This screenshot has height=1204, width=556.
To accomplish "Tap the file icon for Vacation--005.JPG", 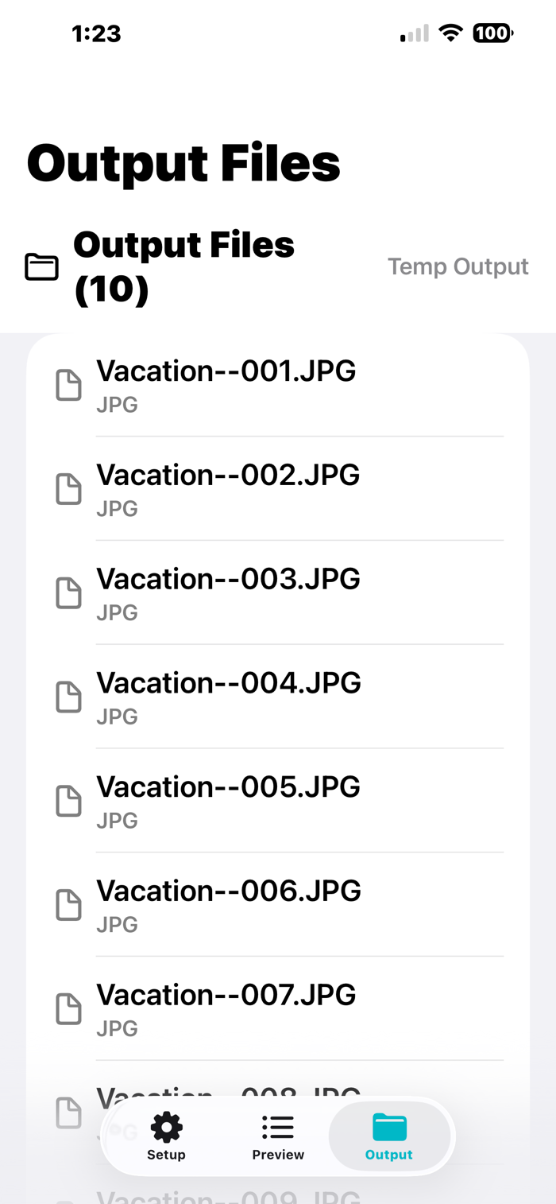I will click(x=68, y=801).
